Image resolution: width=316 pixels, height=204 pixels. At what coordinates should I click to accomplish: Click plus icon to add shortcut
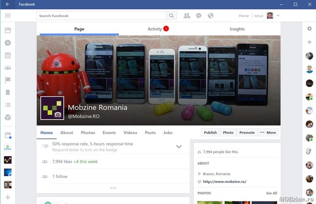tap(8, 197)
